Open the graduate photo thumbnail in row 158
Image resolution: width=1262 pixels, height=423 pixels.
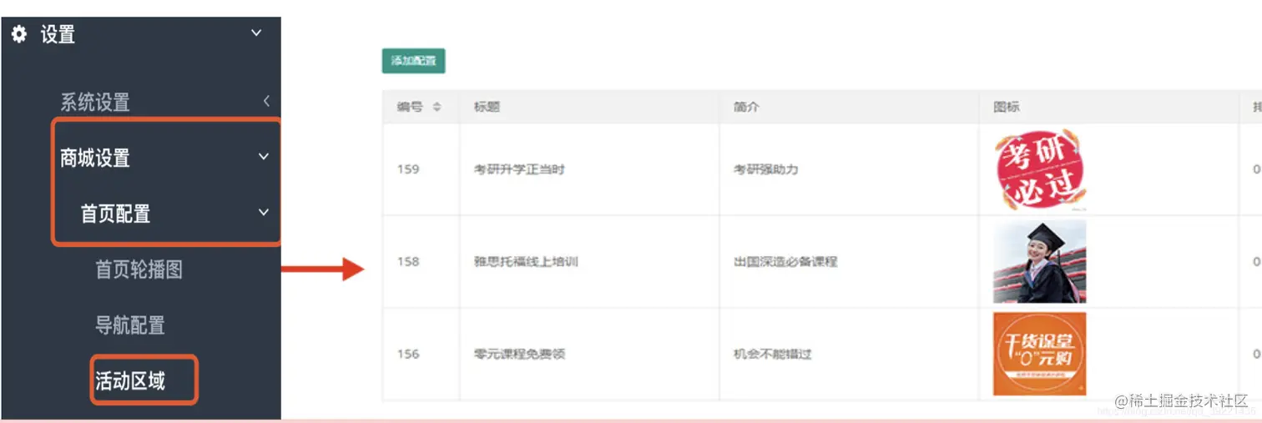pyautogui.click(x=1039, y=262)
